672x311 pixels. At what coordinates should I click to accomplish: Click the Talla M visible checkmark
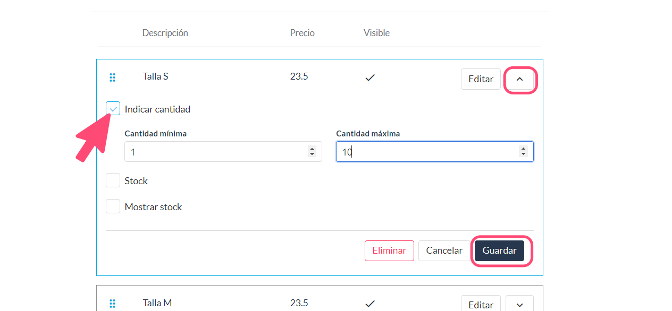[x=370, y=304]
